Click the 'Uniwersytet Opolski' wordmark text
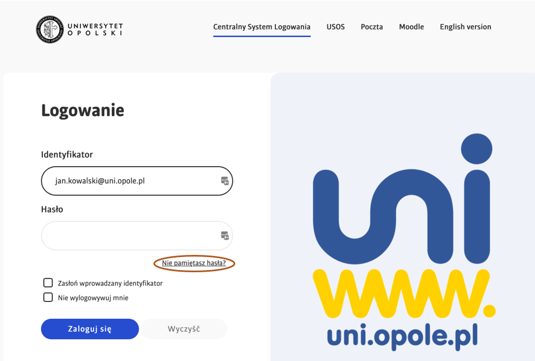Screen dimensions: 535x361 [95, 29]
